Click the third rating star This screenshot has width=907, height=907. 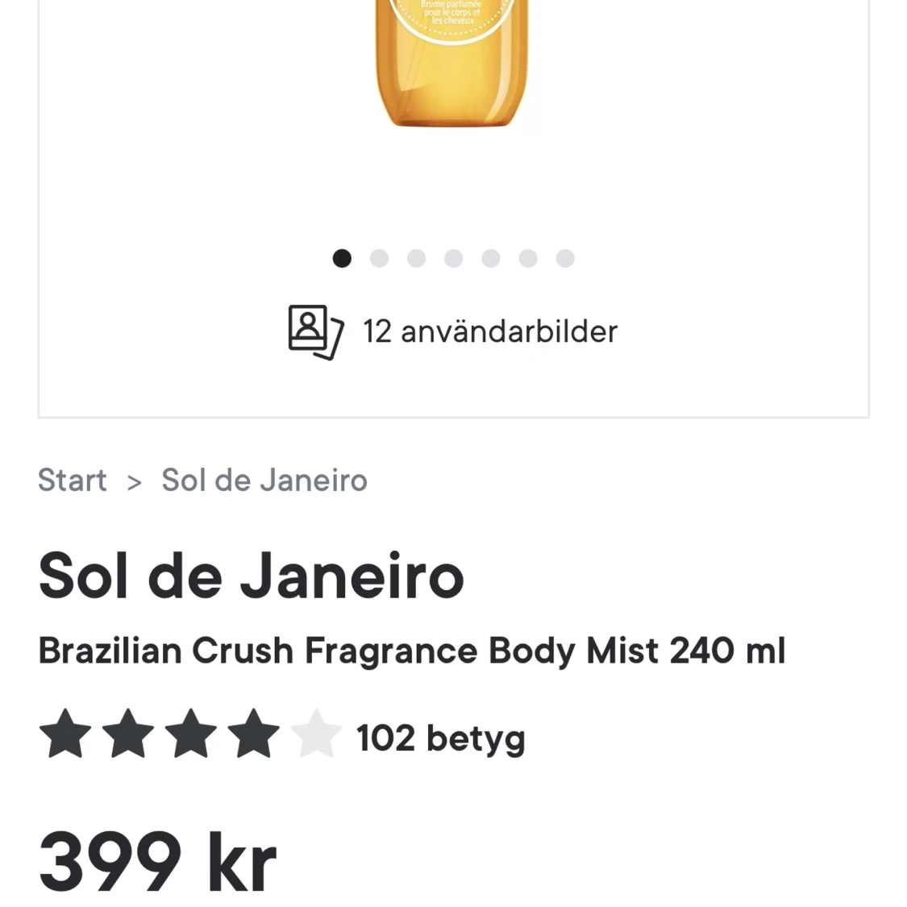(191, 734)
